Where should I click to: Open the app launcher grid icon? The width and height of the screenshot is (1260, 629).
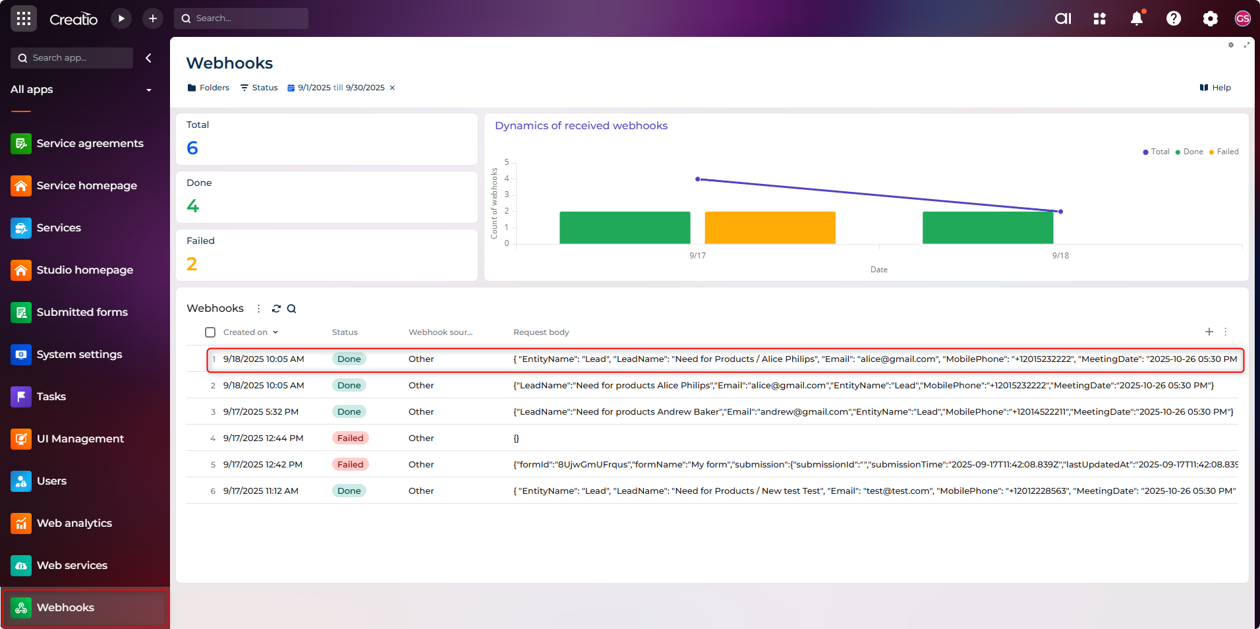24,18
